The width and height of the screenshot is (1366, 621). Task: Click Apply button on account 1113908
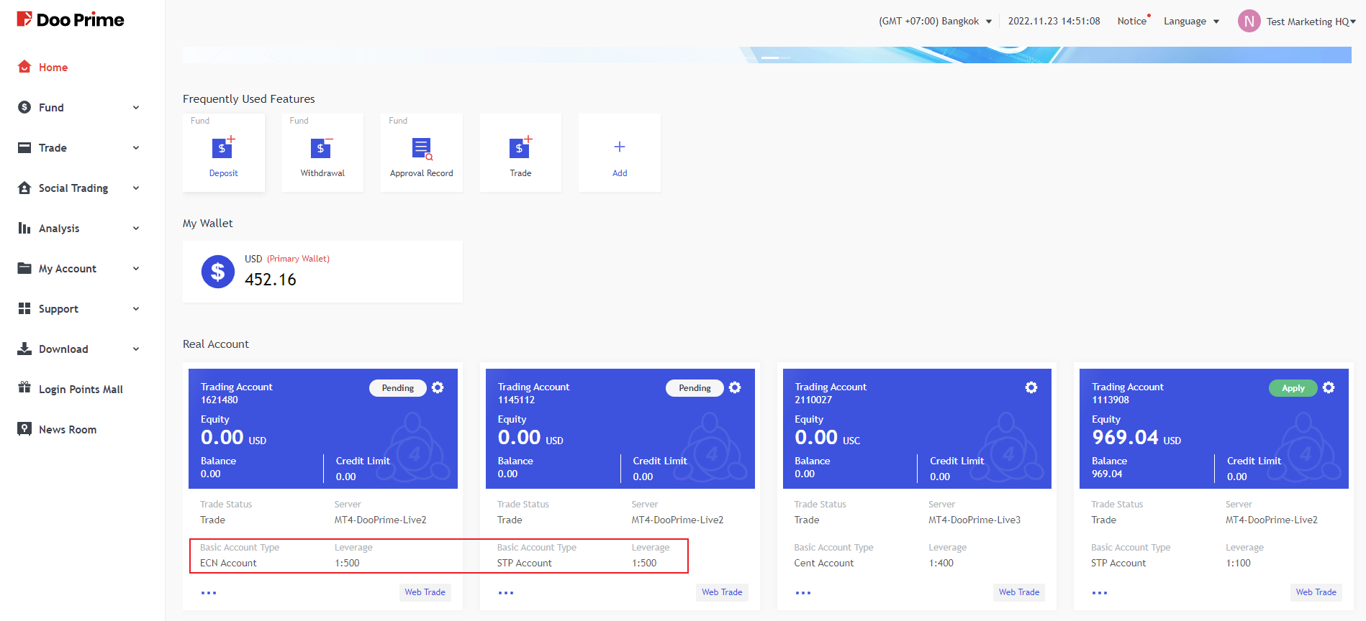click(1293, 388)
